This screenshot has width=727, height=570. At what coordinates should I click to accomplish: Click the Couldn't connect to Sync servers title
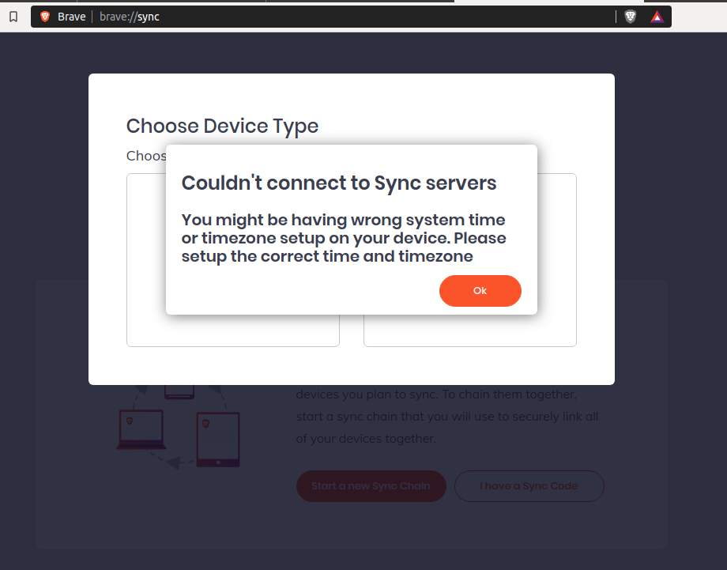click(x=339, y=183)
